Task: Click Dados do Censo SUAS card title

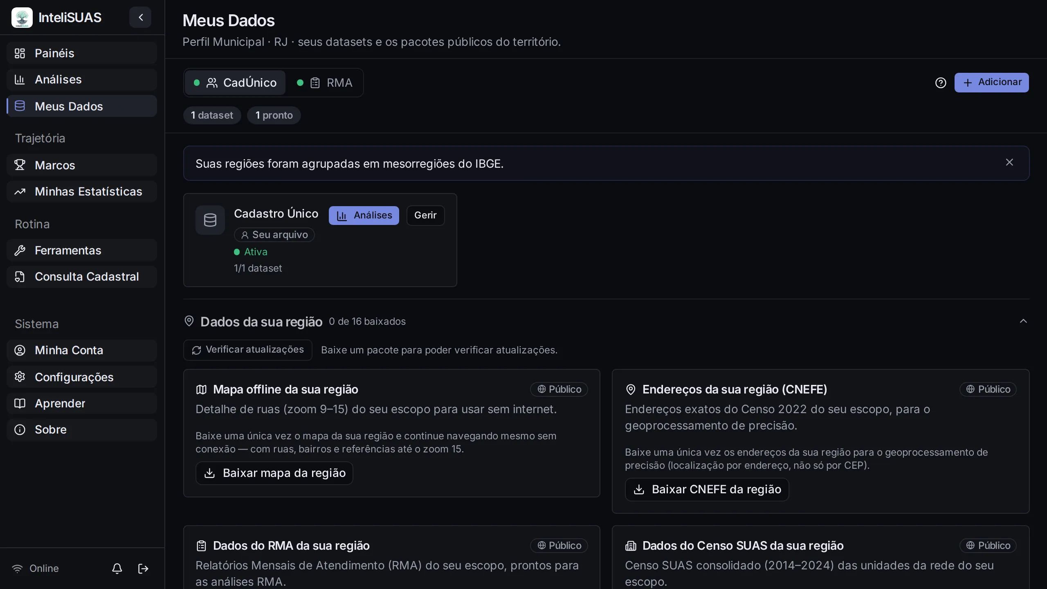Action: [743, 546]
